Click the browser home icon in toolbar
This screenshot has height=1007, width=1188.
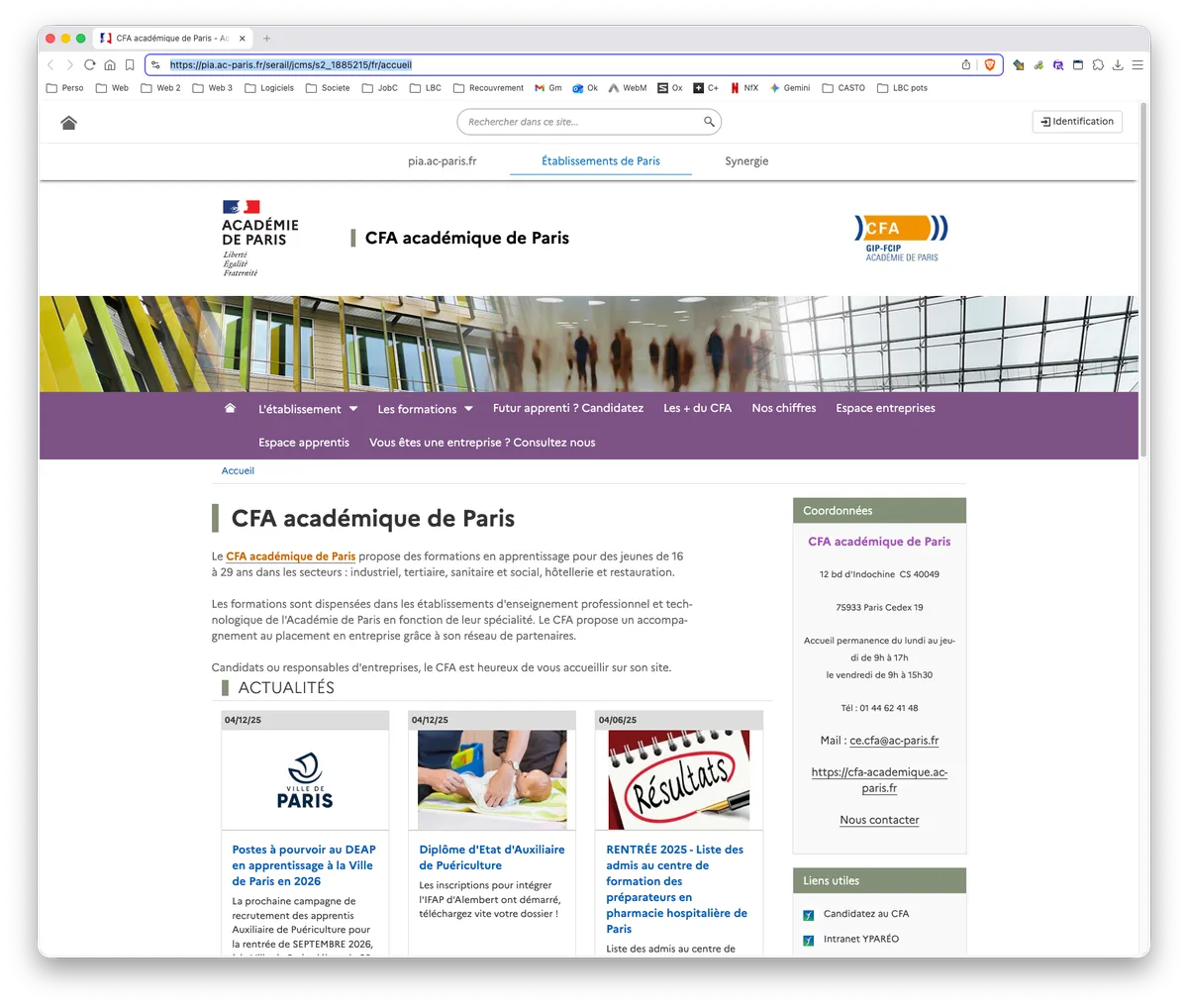110,64
